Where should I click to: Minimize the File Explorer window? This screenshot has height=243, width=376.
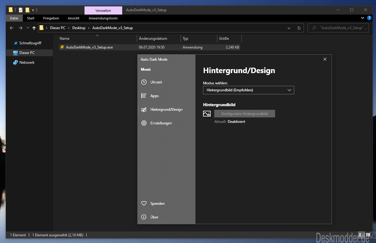(x=338, y=10)
